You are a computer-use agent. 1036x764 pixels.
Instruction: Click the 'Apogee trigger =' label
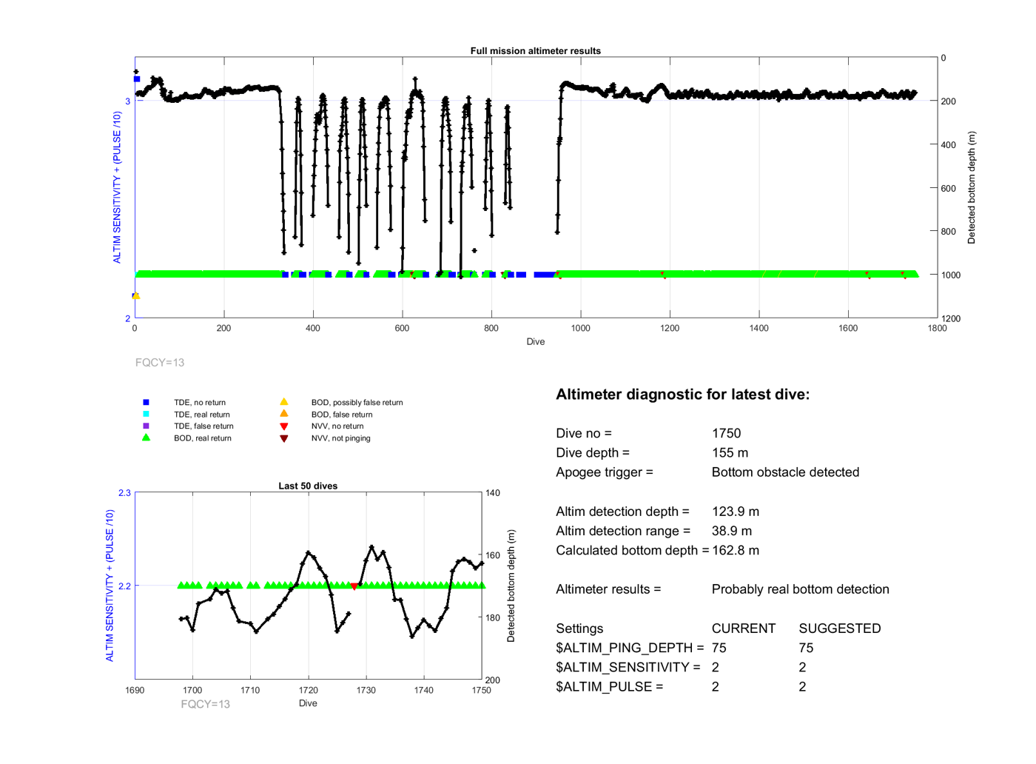[x=605, y=472]
